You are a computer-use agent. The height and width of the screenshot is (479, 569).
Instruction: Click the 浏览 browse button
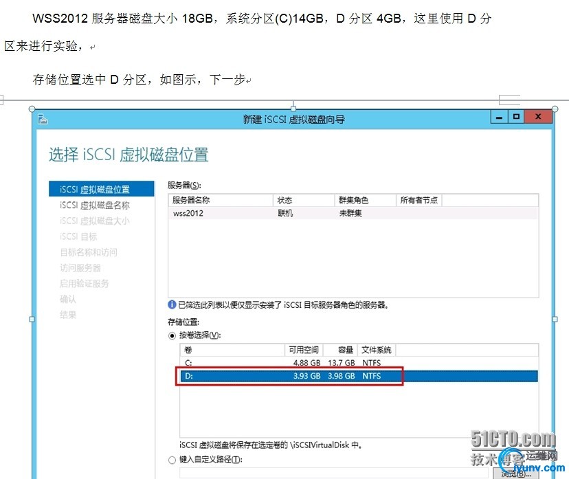(515, 474)
